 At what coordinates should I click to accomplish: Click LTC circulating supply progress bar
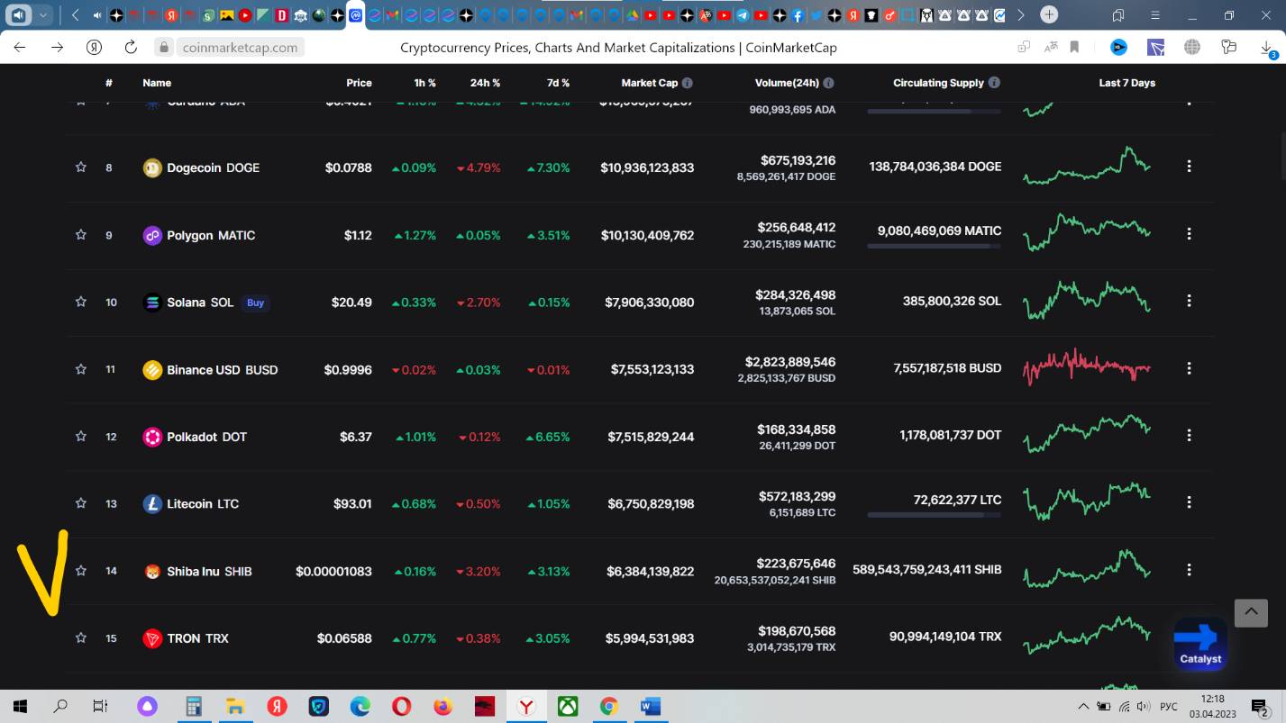(x=934, y=515)
